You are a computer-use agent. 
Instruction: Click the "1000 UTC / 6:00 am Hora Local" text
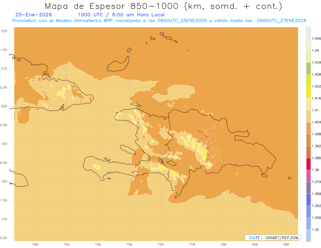(121, 15)
